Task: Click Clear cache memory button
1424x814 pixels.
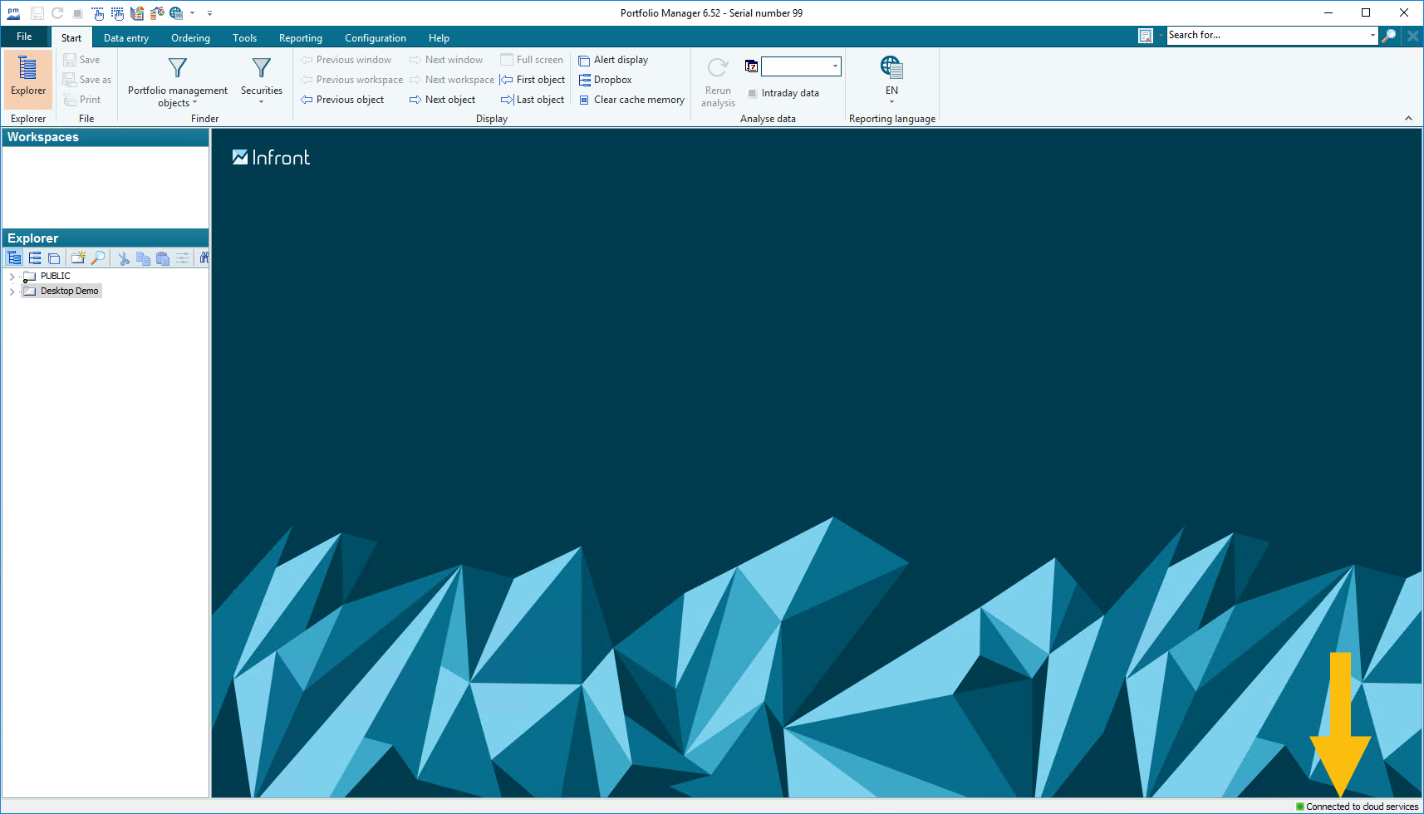Action: [x=631, y=100]
